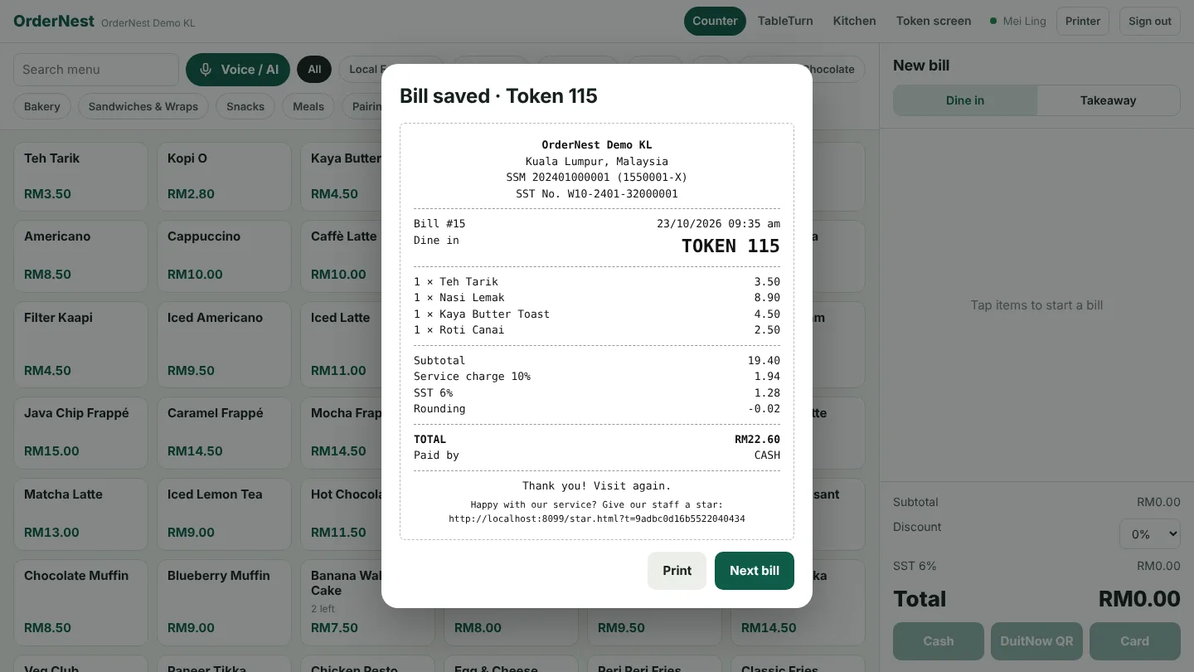This screenshot has width=1194, height=672.
Task: Click the Printer button in header
Action: pyautogui.click(x=1083, y=21)
